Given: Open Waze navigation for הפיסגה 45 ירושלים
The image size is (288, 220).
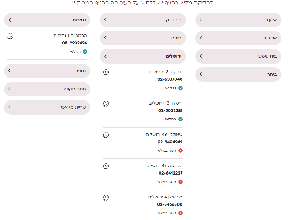Looking at the screenshot, I should pos(106,166).
